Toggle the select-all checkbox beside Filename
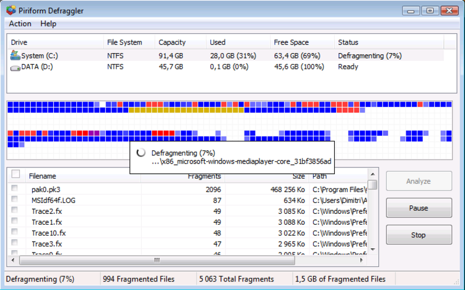This screenshot has width=465, height=290. click(16, 174)
